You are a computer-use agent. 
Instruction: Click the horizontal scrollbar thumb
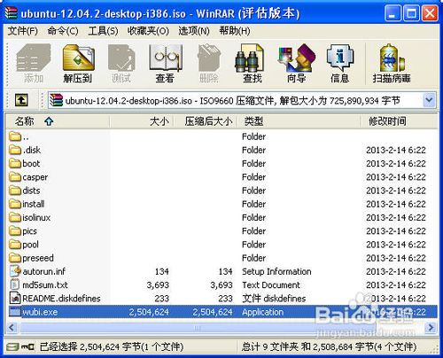tap(197, 327)
